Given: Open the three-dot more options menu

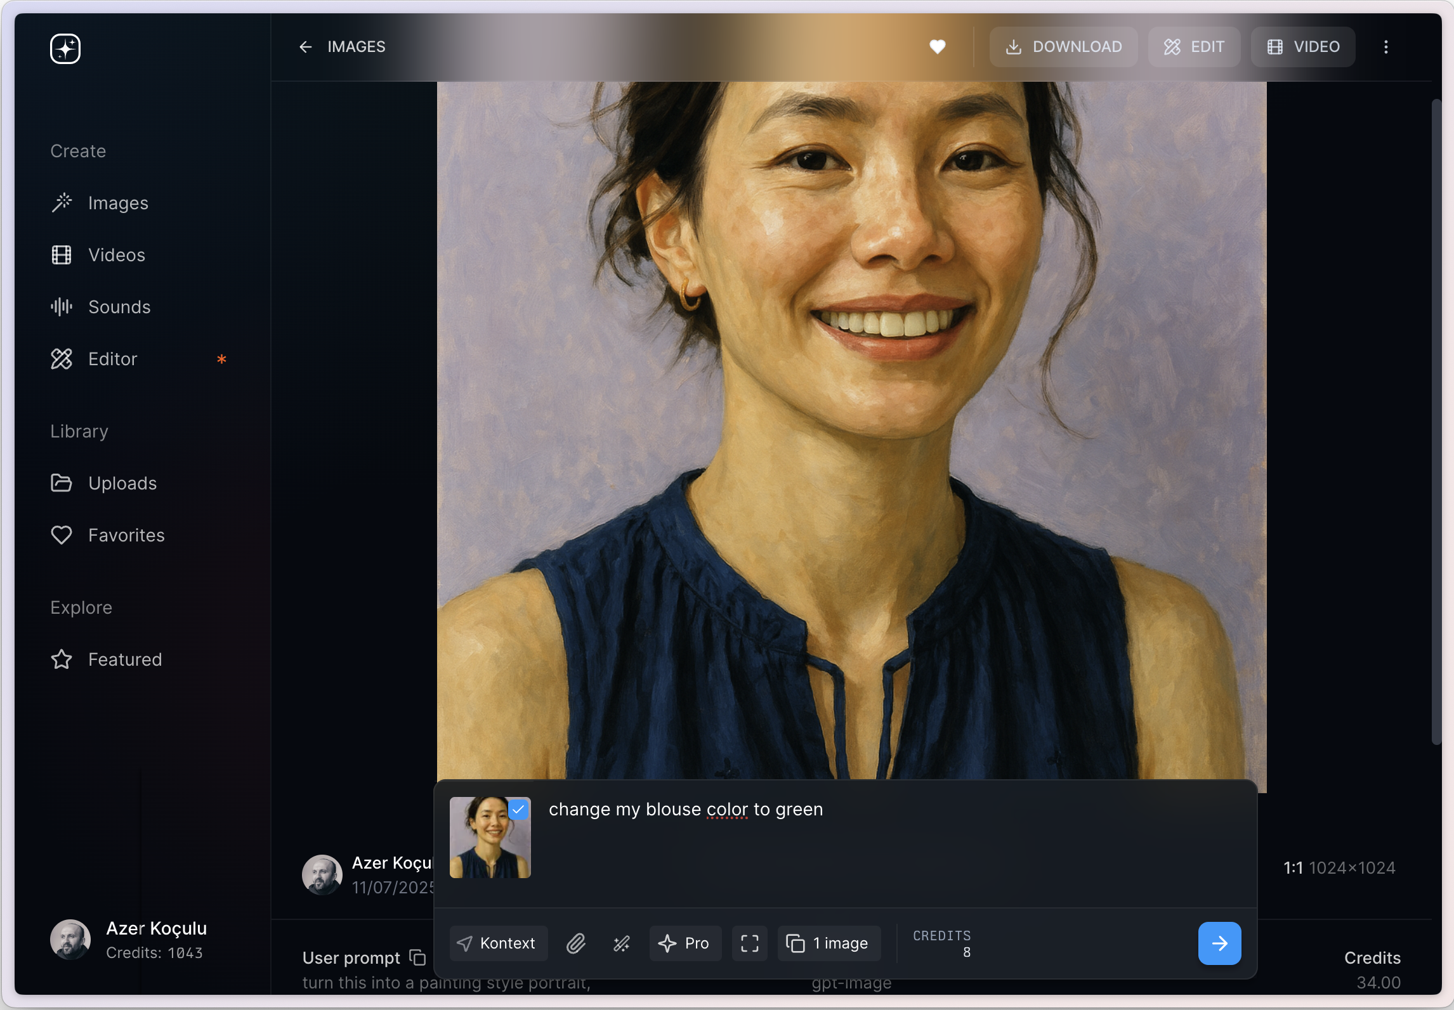Looking at the screenshot, I should pos(1385,47).
